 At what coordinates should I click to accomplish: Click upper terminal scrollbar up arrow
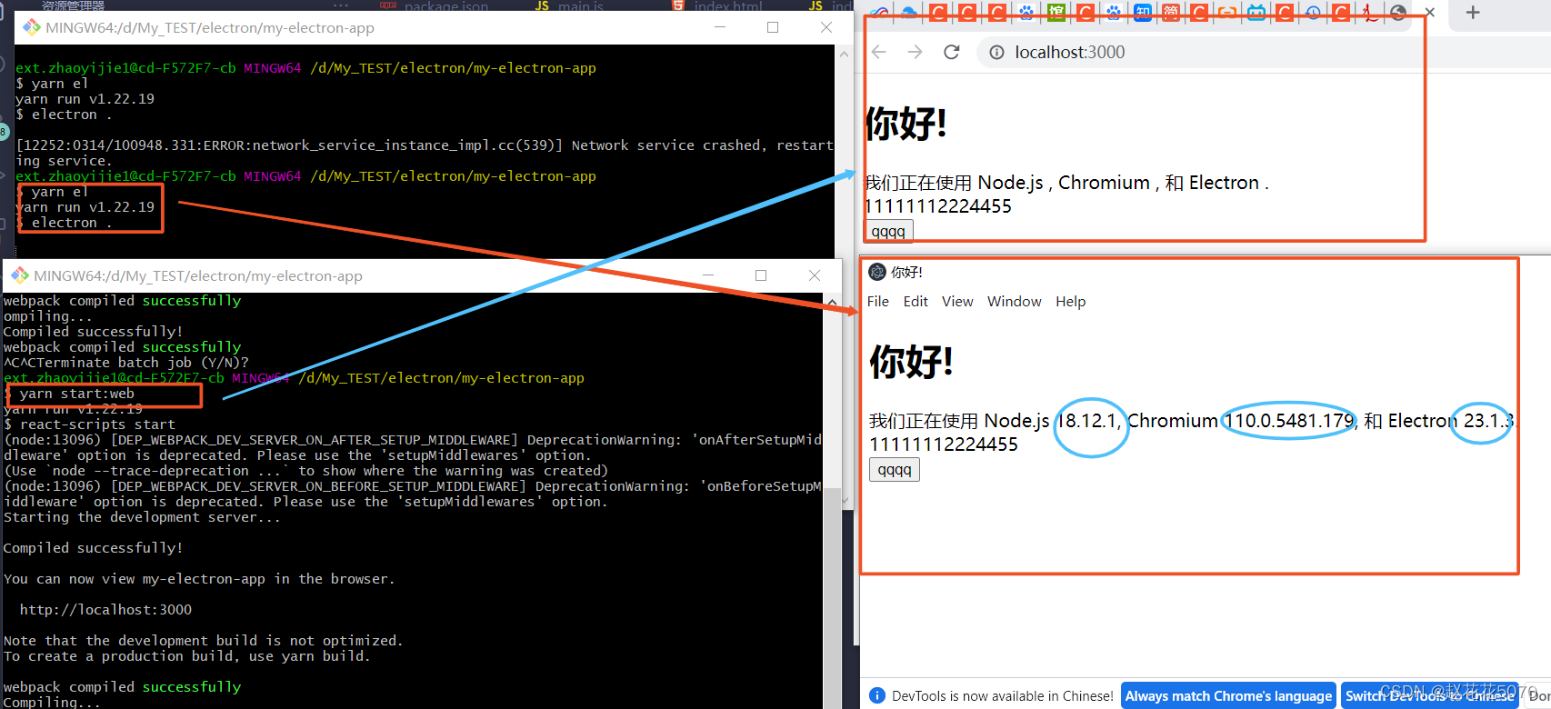coord(844,54)
